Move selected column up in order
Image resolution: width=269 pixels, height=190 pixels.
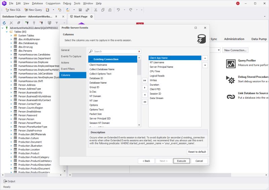click(205, 58)
